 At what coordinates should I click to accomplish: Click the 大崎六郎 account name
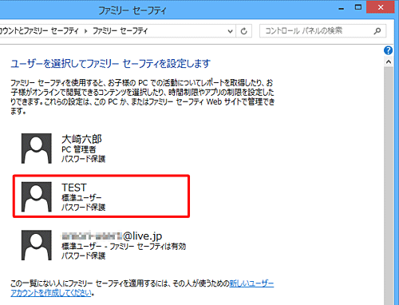pos(81,139)
